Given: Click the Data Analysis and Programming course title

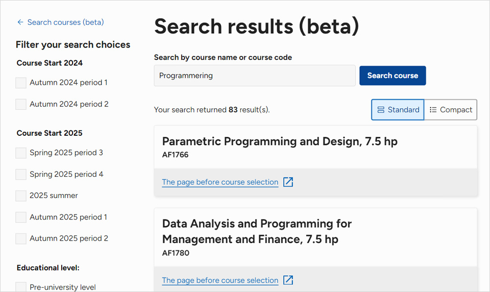Looking at the screenshot, I should coord(257,231).
